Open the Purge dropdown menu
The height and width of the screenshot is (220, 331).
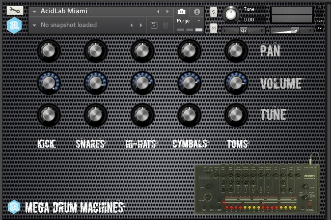point(188,21)
